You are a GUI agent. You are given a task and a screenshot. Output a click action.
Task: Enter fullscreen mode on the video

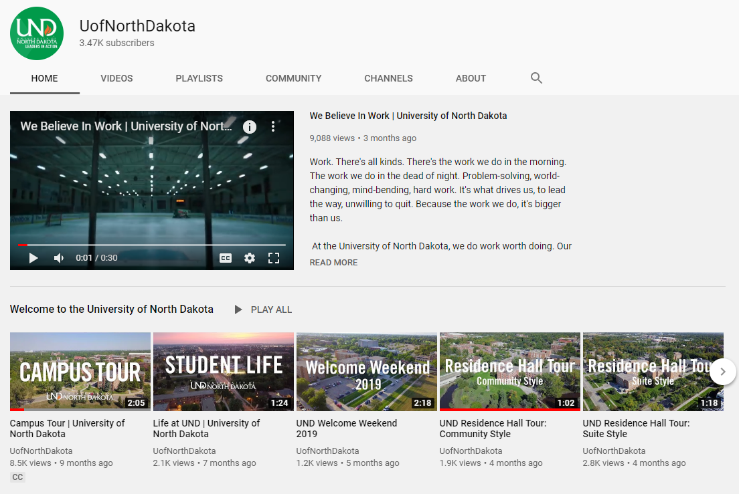(274, 257)
